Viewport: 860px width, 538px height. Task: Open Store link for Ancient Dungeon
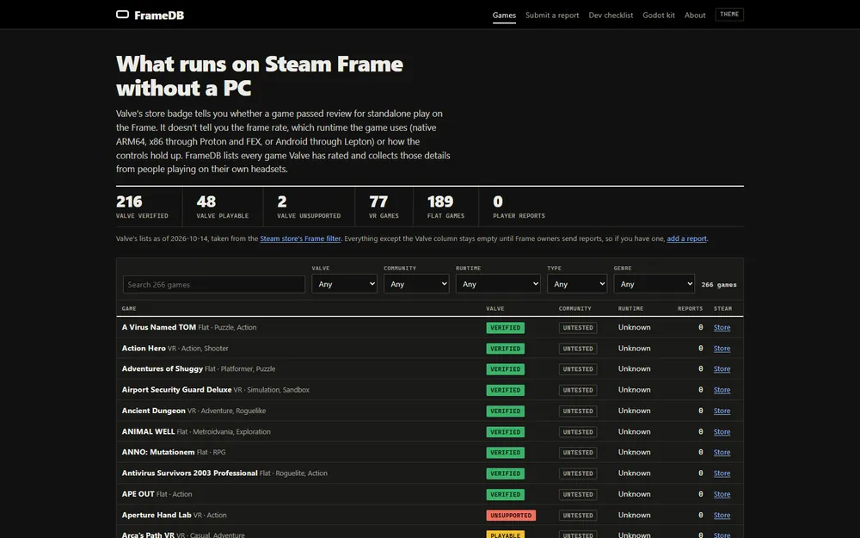click(x=722, y=411)
